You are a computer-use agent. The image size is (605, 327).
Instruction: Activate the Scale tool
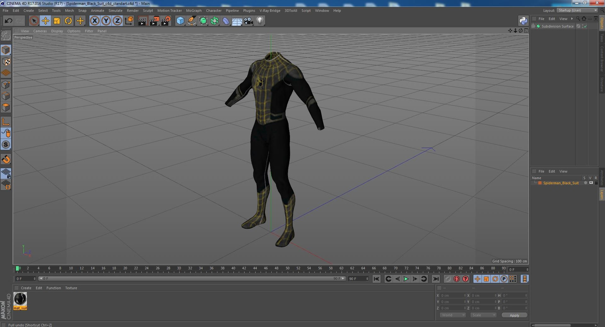click(x=57, y=21)
